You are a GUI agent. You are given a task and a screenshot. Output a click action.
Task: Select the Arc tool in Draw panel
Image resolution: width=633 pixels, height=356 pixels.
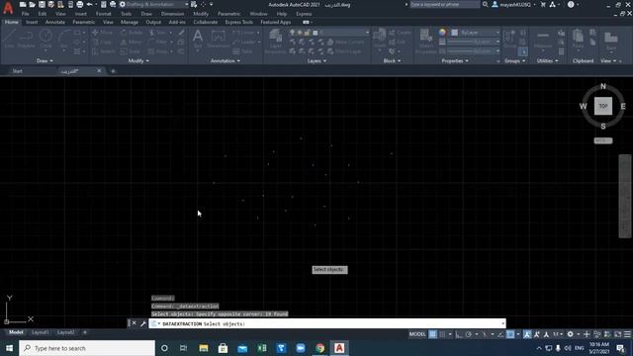click(63, 39)
